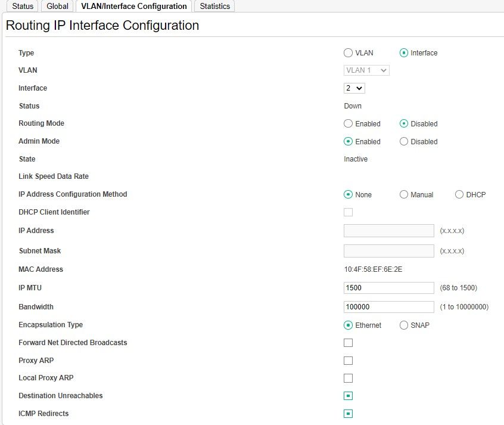This screenshot has width=504, height=425.
Task: Toggle the ICMP Redirects checkbox
Action: pyautogui.click(x=348, y=414)
